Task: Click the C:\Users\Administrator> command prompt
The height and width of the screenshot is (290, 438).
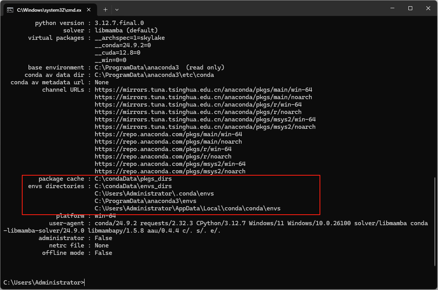Action: pyautogui.click(x=44, y=283)
